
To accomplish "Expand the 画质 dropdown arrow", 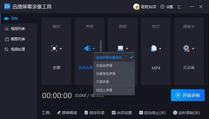I will tap(127, 49).
